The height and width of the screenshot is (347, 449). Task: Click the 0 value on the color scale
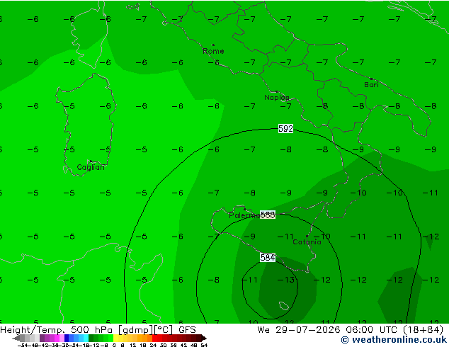tap(114, 345)
